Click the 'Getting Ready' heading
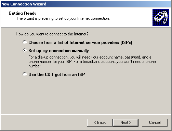 23,13
